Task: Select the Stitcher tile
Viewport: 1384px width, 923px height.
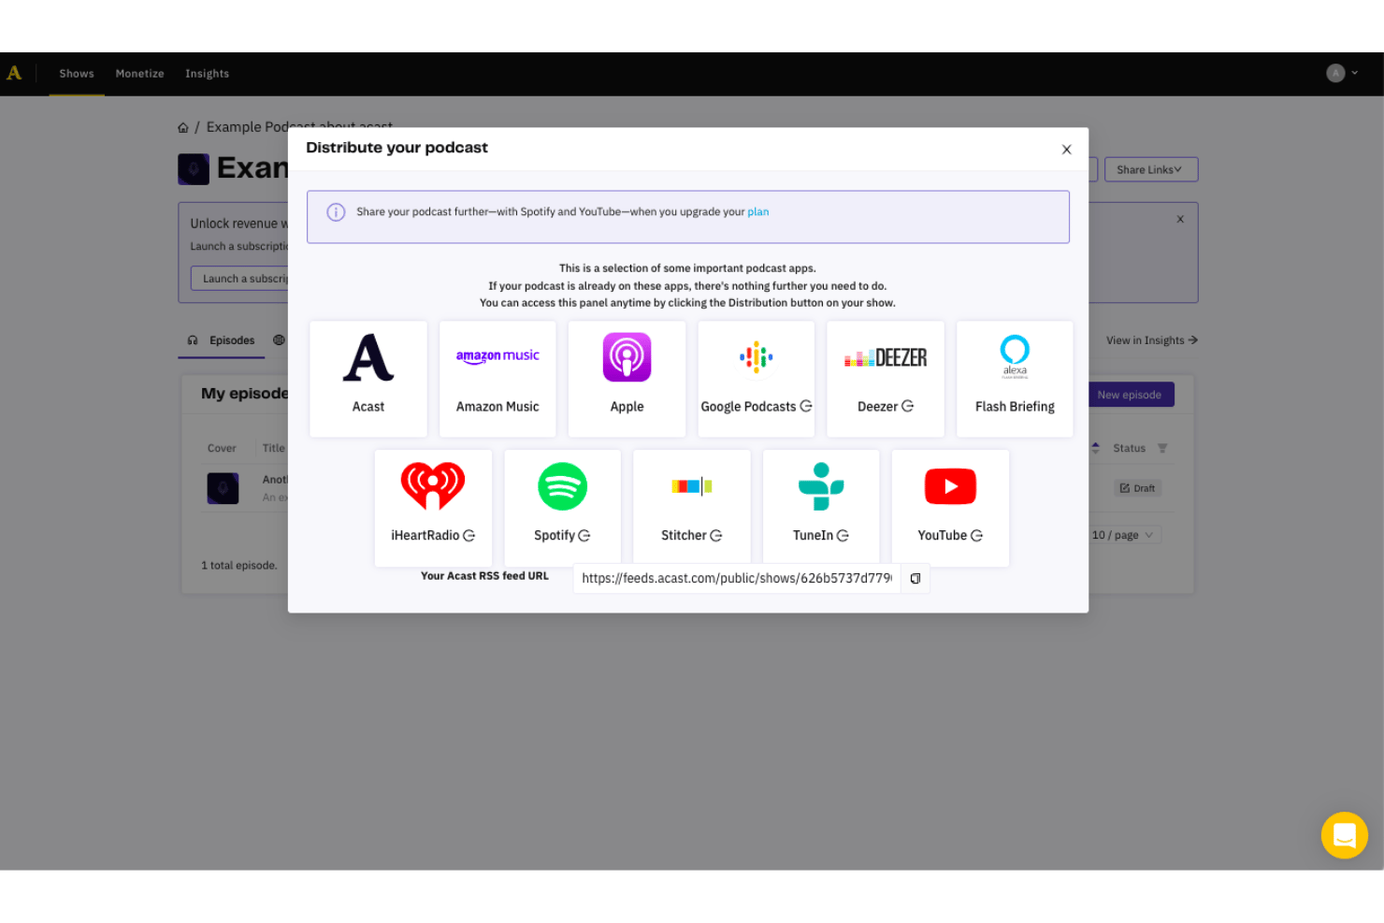Action: pos(692,508)
